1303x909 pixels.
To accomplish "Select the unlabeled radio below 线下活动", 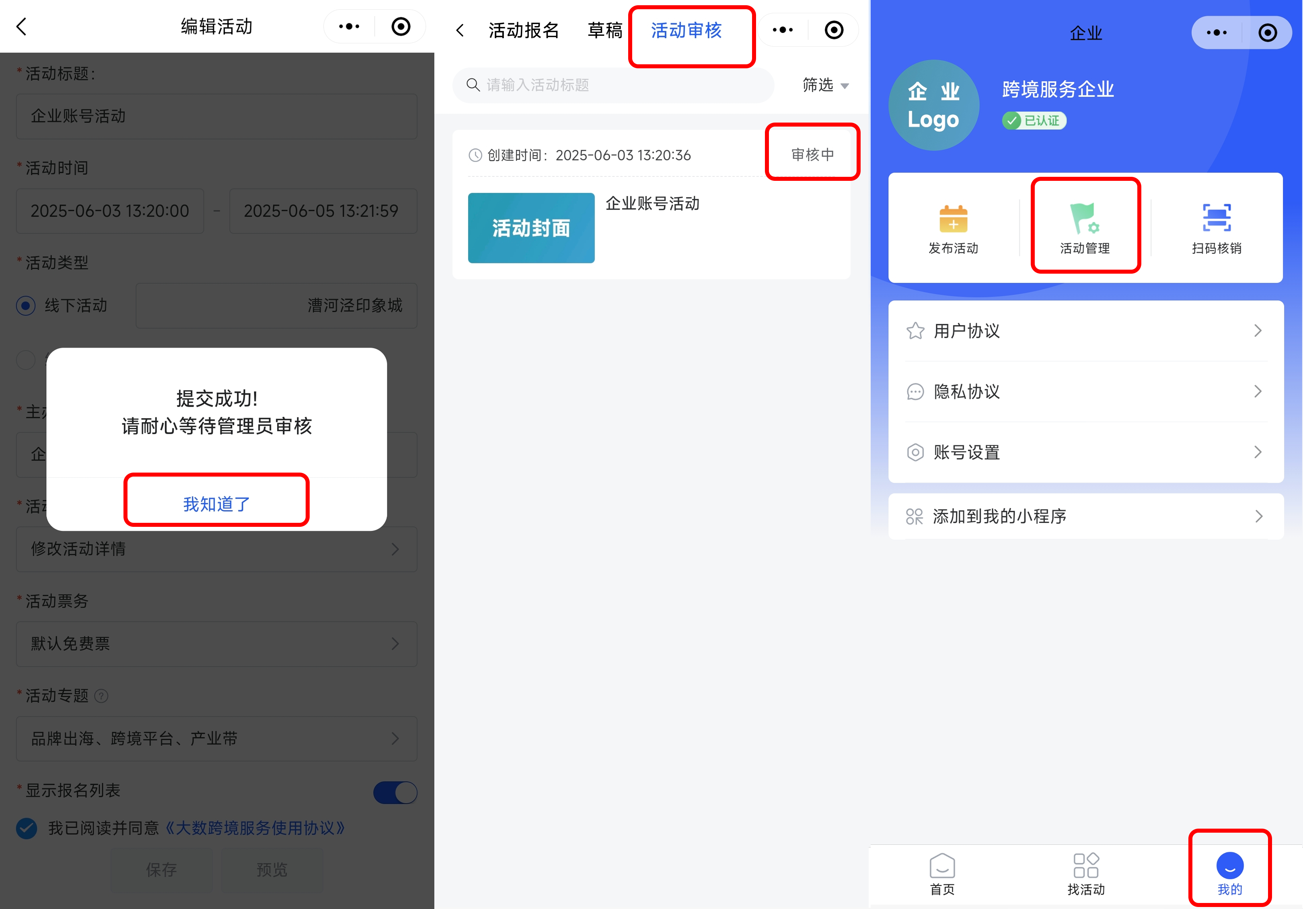I will (x=26, y=360).
